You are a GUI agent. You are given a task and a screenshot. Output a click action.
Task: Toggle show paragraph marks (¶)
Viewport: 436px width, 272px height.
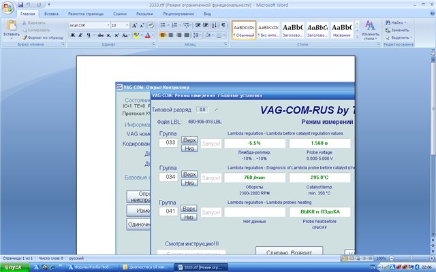click(223, 26)
